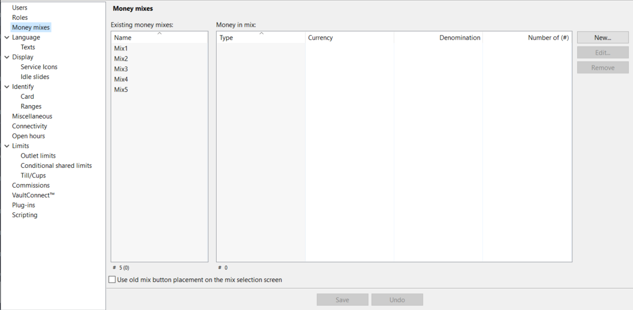Screen dimensions: 633x310
Task: Collapse the Limits section in the navigation tree
Action: click(x=7, y=145)
